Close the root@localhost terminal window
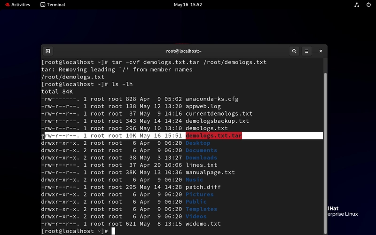Viewport: 376px width, 235px height. pyautogui.click(x=321, y=51)
